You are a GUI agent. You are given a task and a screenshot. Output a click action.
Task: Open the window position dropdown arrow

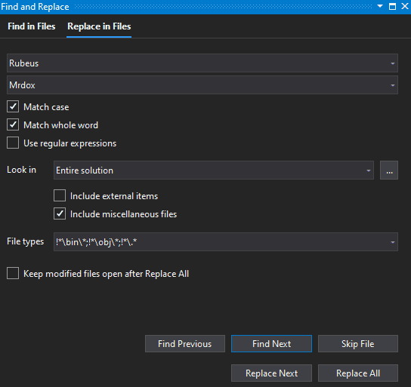[380, 6]
